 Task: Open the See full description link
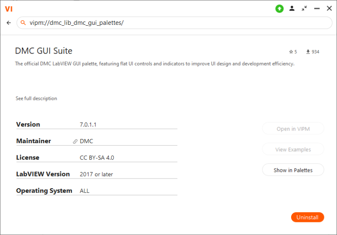coord(36,99)
